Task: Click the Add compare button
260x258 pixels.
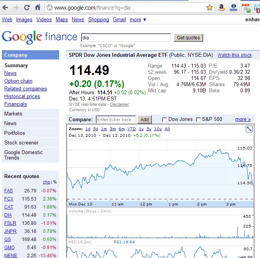Action: [144, 120]
